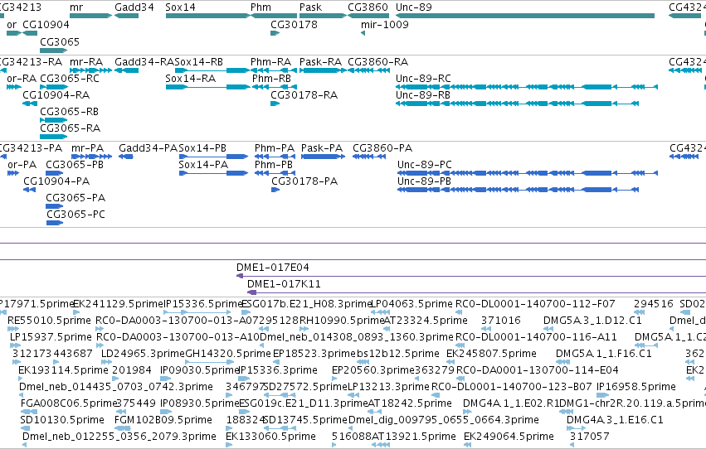Click the CG10904 gene label
This screenshot has height=449, width=706.
coord(46,24)
